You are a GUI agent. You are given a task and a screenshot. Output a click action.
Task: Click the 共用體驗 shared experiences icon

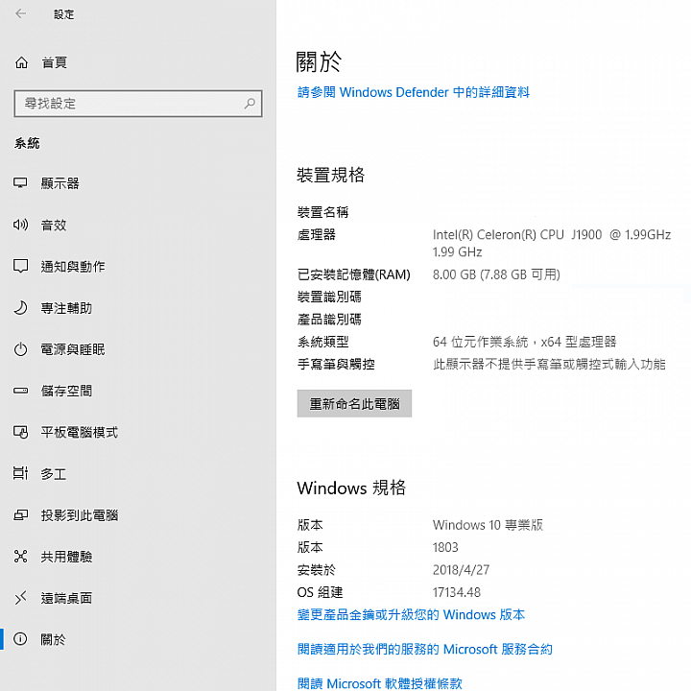click(x=20, y=557)
